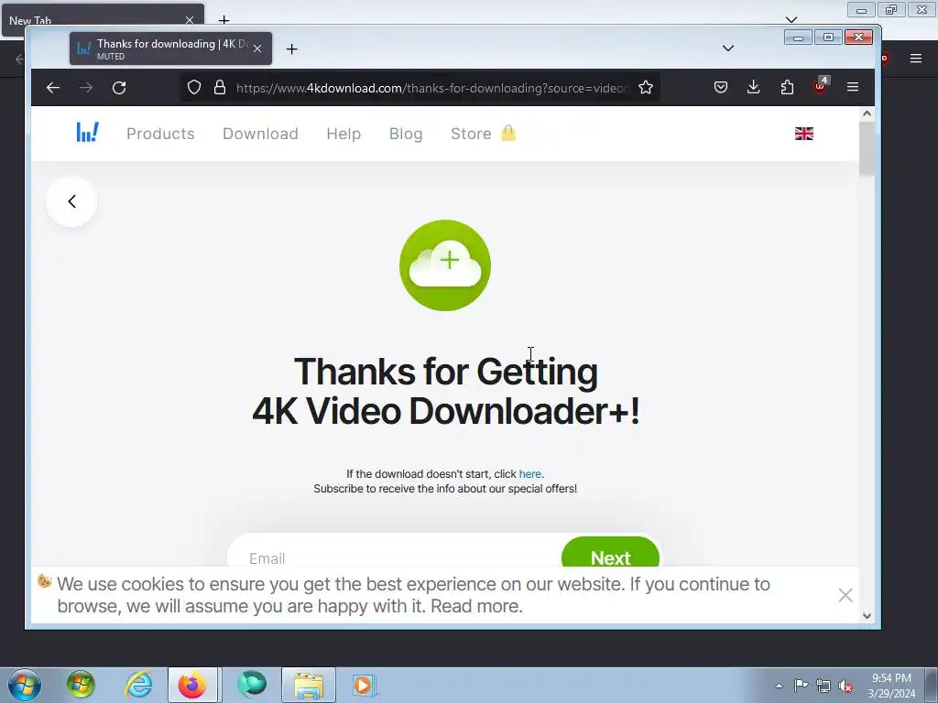Open Blog in the site navigation
Screen dimensions: 938x703
tap(406, 134)
